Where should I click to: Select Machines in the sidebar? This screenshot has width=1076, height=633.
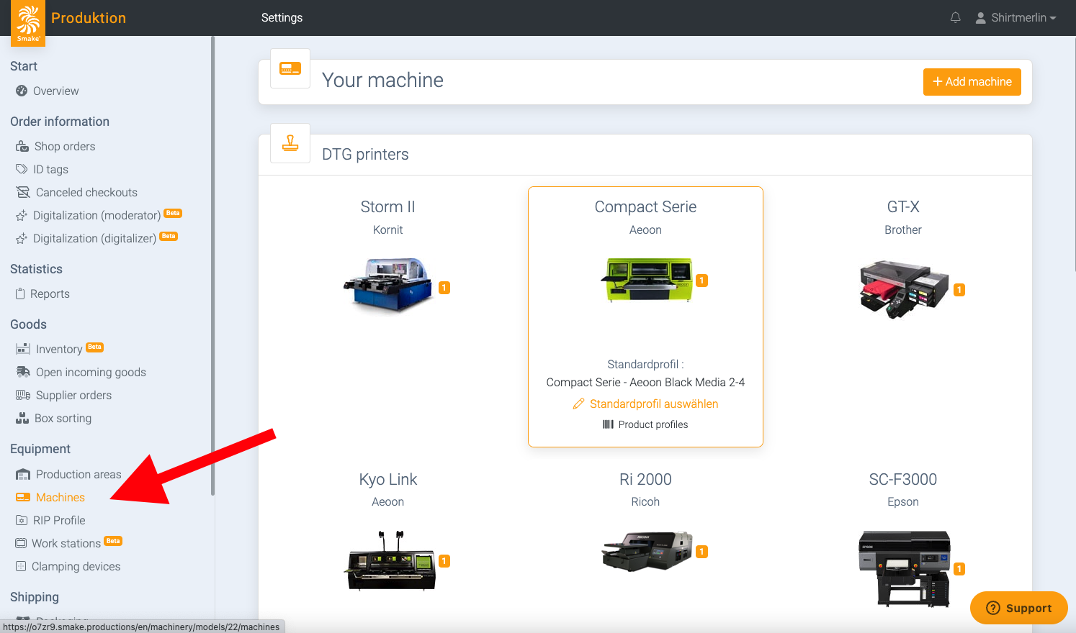coord(60,497)
